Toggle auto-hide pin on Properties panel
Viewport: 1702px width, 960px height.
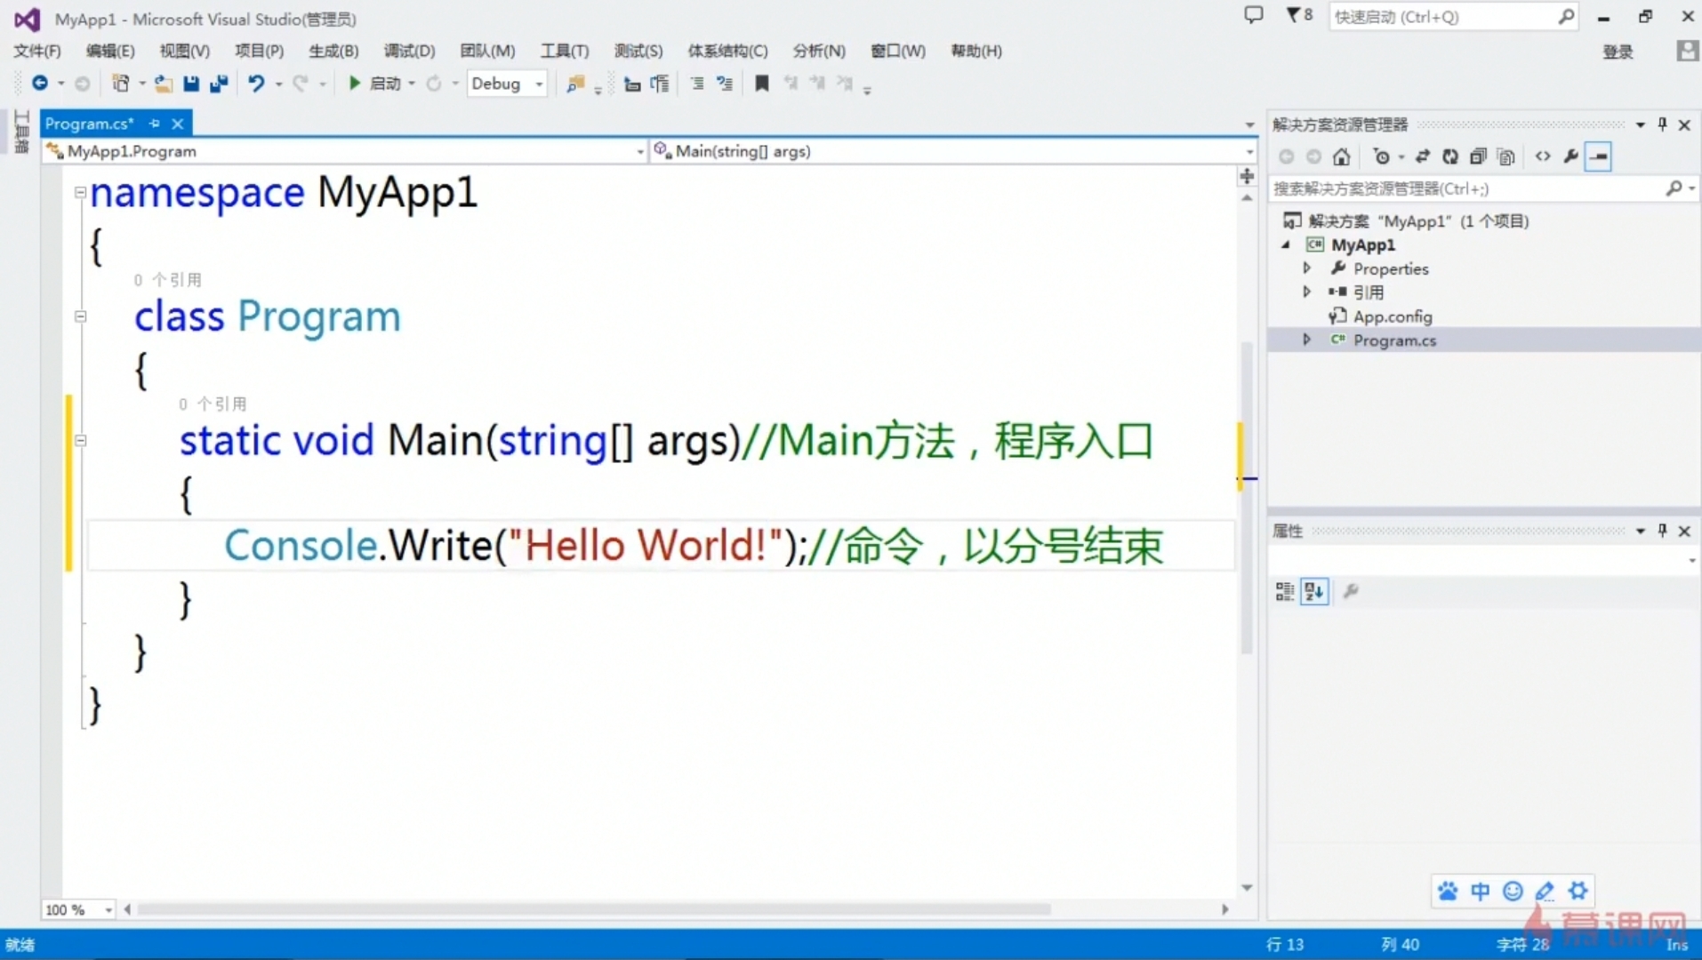point(1662,531)
